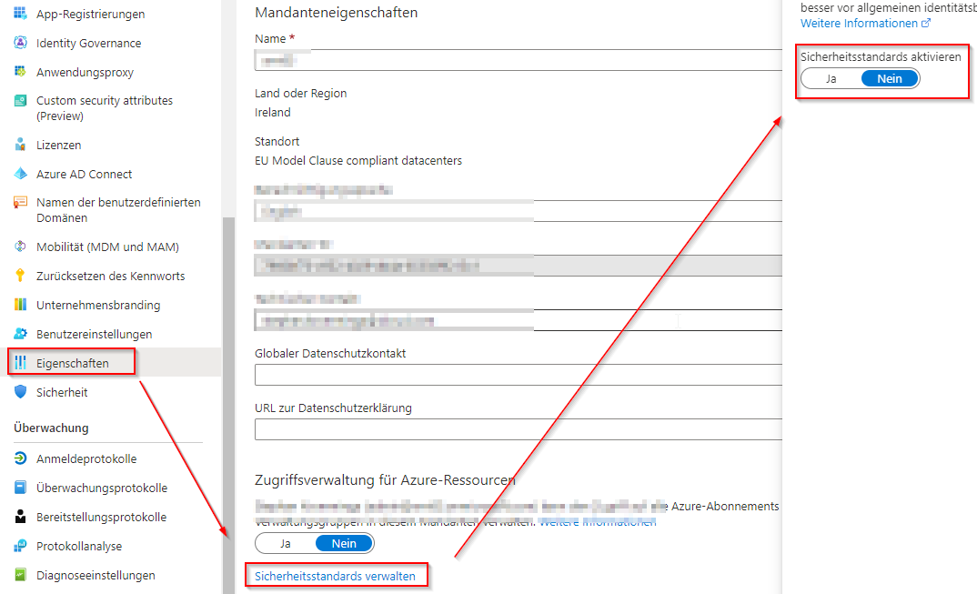Click the Sicherheitsstandards verwalten link
Image resolution: width=977 pixels, height=594 pixels.
pos(335,576)
